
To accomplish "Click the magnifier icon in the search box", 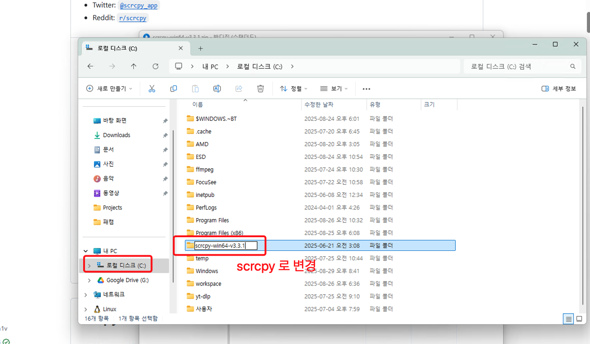I will click(573, 67).
